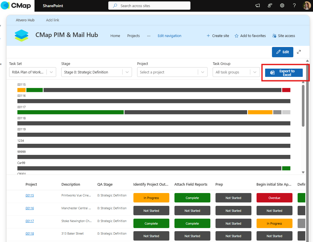
Task: Click the 1234 project label in chart
Action: (x=21, y=141)
